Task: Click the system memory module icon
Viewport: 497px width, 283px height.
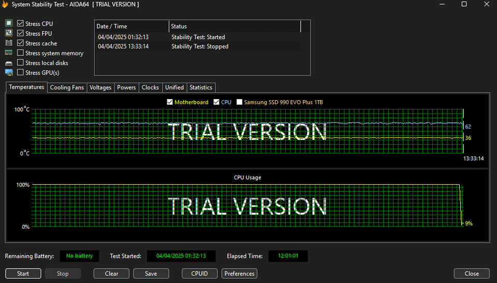Action: pyautogui.click(x=9, y=53)
